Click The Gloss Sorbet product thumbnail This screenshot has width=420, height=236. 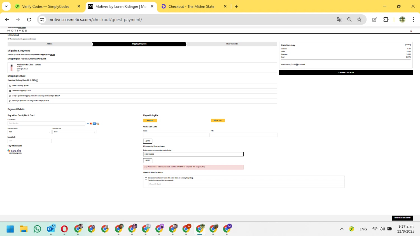tap(12, 67)
